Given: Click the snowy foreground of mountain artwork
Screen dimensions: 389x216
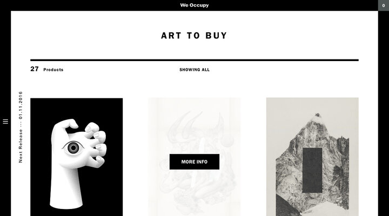Looking at the screenshot, I should coord(327,210).
